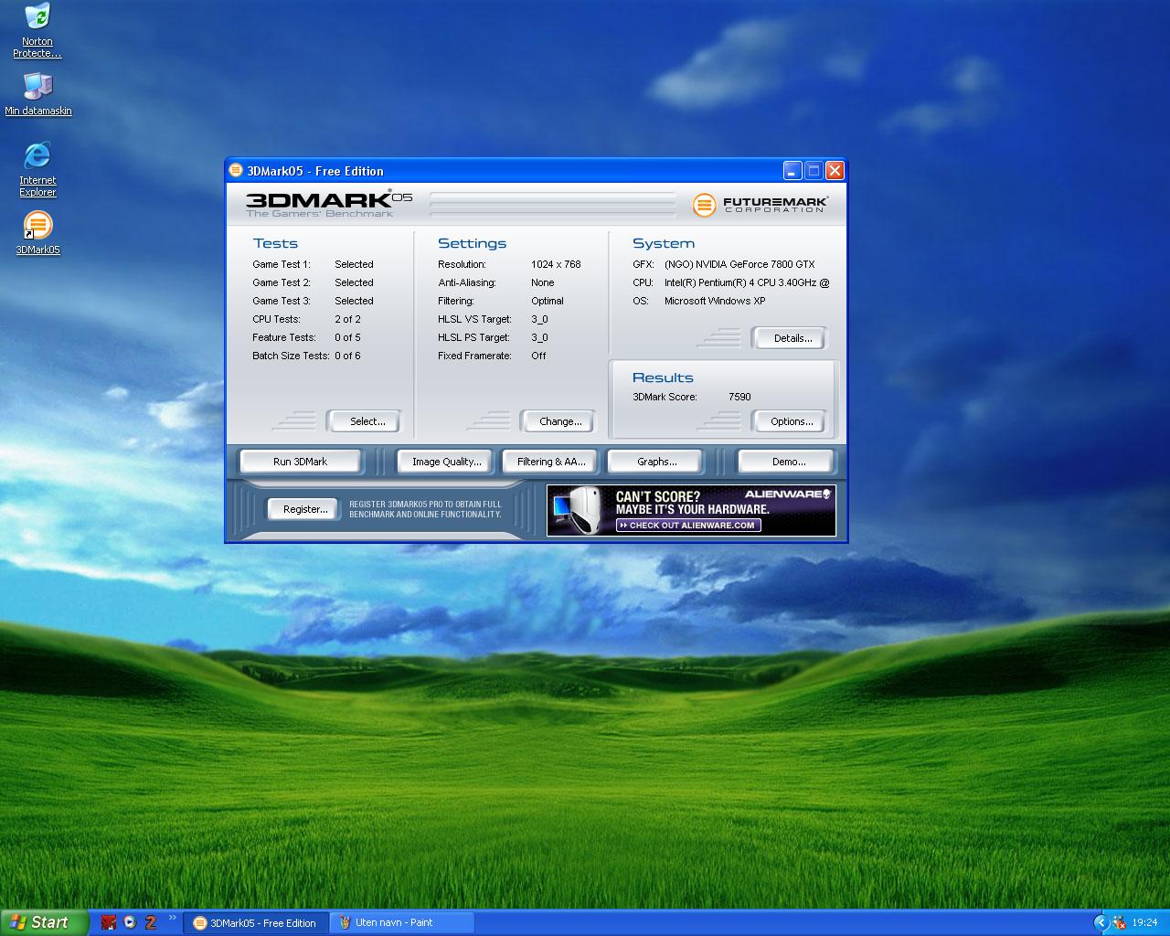Switch to 3DMark05 taskbar button
1170x936 pixels.
click(x=255, y=923)
